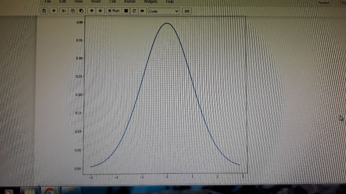Restart the kernel icon
The height and width of the screenshot is (194, 346).
pos(134,11)
